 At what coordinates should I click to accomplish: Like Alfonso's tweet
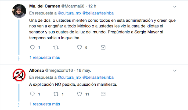click(79, 94)
